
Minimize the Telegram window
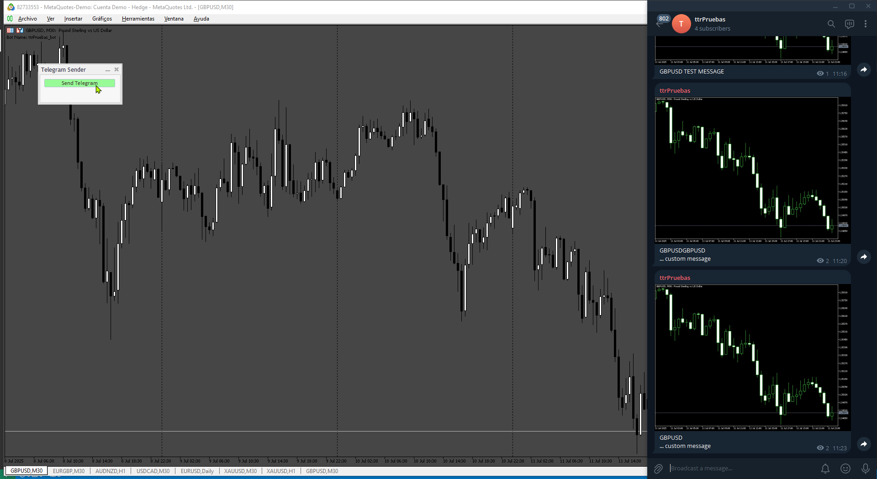click(x=835, y=6)
